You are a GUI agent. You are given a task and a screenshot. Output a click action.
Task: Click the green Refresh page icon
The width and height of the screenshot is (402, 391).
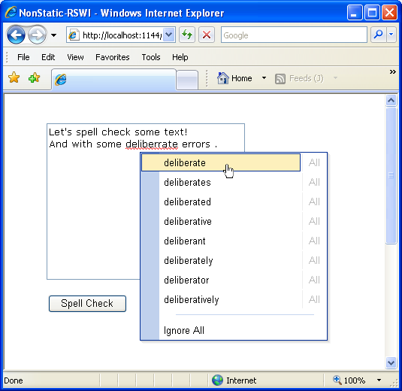187,35
